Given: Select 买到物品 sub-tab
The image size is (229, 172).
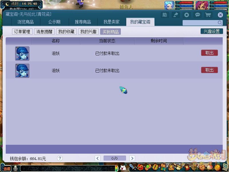Looking at the screenshot, I should click(x=110, y=32).
